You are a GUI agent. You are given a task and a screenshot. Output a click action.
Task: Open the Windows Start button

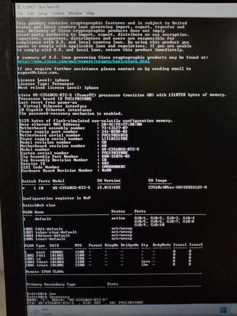pyautogui.click(x=223, y=310)
